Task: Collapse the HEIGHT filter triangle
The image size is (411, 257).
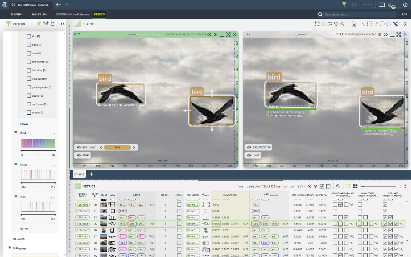Action: [16, 197]
